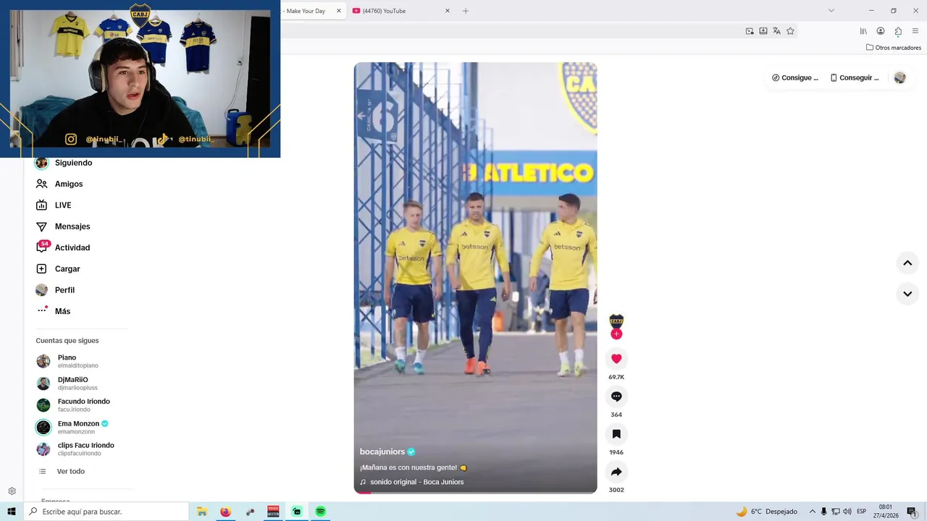Click the bocajuniors username on the video

pyautogui.click(x=382, y=452)
